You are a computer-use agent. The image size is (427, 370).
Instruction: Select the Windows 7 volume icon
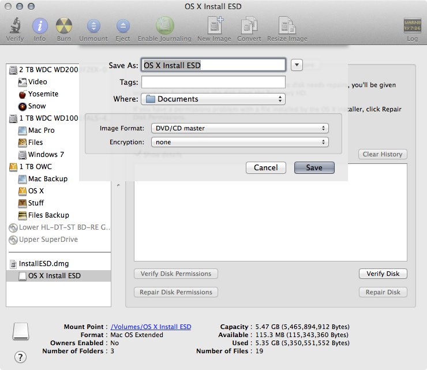(23, 155)
